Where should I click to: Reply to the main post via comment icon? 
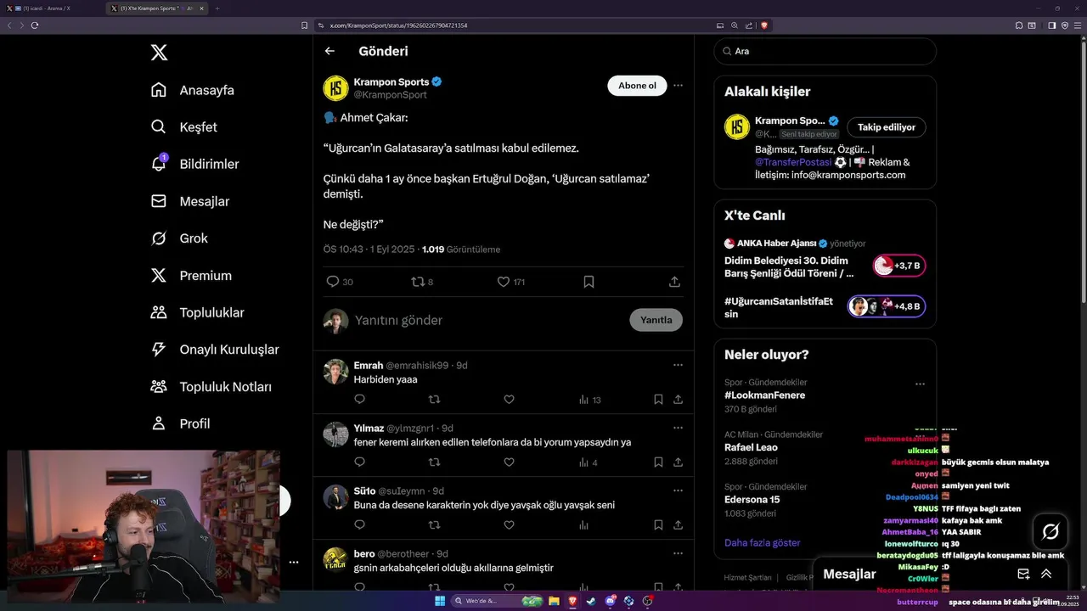(x=333, y=282)
